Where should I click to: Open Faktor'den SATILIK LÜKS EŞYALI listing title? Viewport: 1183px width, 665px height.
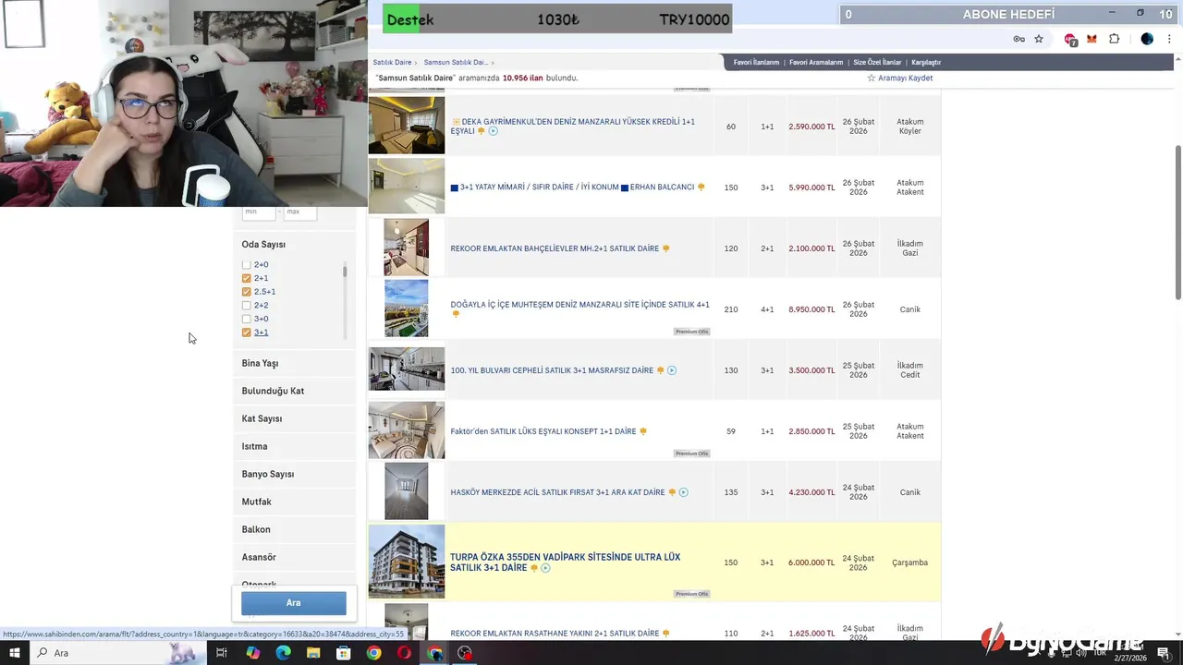543,431
